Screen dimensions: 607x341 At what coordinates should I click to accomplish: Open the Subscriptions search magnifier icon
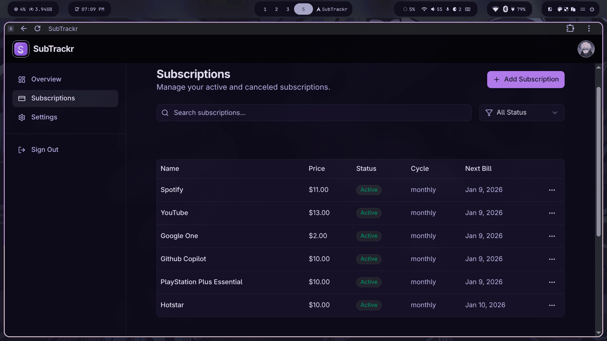[x=165, y=113]
